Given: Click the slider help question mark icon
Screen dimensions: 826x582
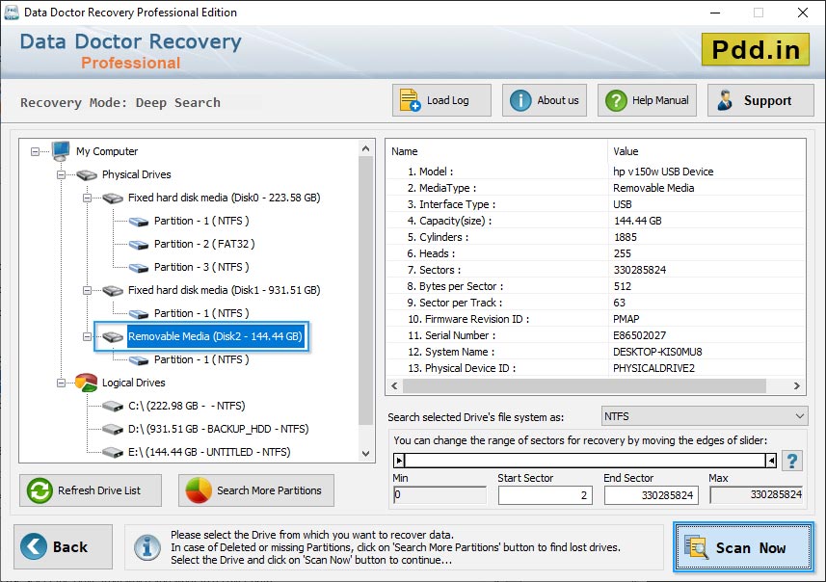Looking at the screenshot, I should point(791,461).
